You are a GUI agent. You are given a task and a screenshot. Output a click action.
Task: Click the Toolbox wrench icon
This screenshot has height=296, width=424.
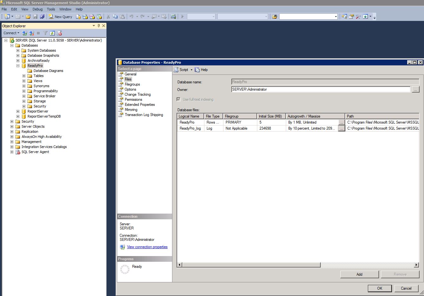click(x=358, y=16)
